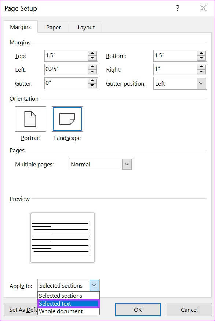Switch to the Paper tab
Image resolution: width=215 pixels, height=321 pixels.
pyautogui.click(x=54, y=28)
